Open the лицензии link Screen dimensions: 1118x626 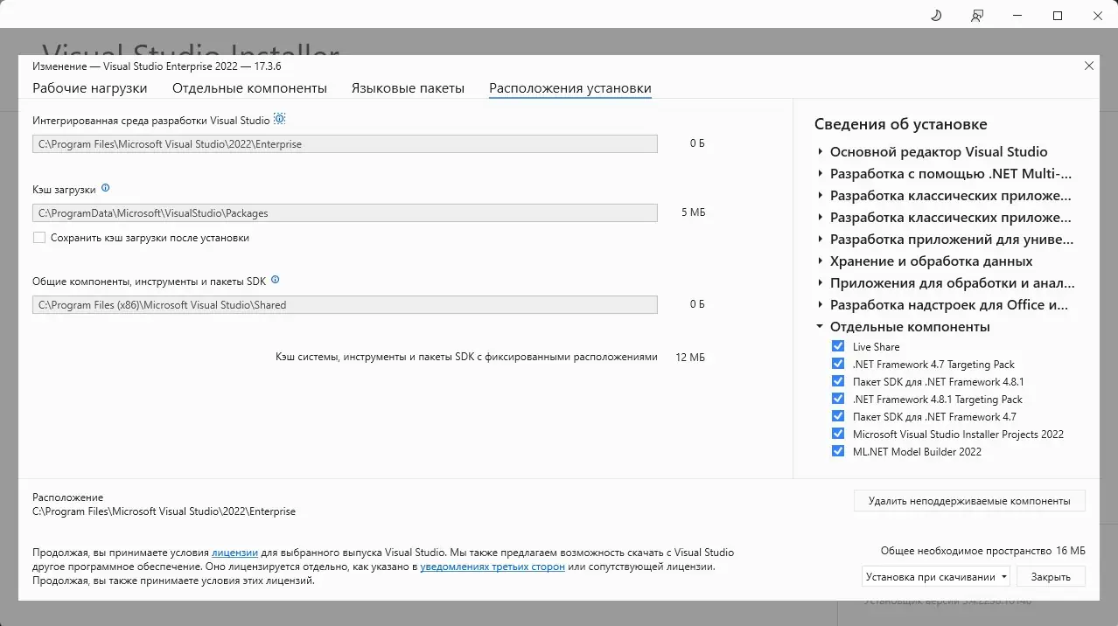pos(234,553)
